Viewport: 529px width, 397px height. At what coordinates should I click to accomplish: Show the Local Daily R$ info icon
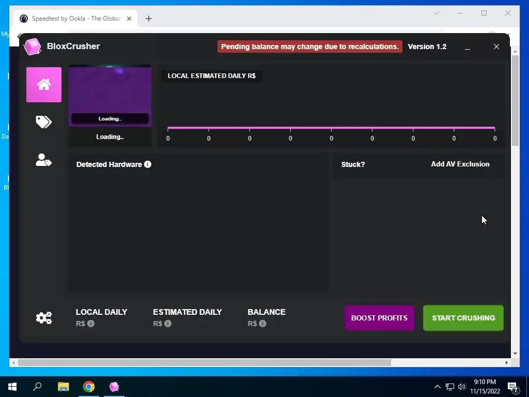(x=91, y=324)
